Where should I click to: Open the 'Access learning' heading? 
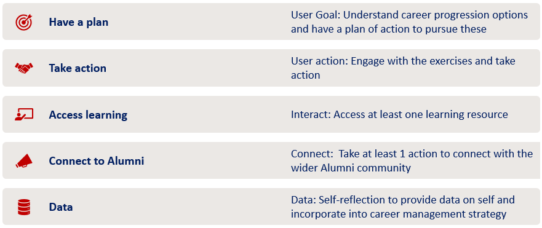[88, 115]
